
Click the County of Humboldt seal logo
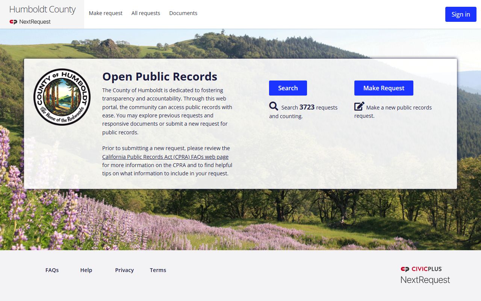click(62, 97)
